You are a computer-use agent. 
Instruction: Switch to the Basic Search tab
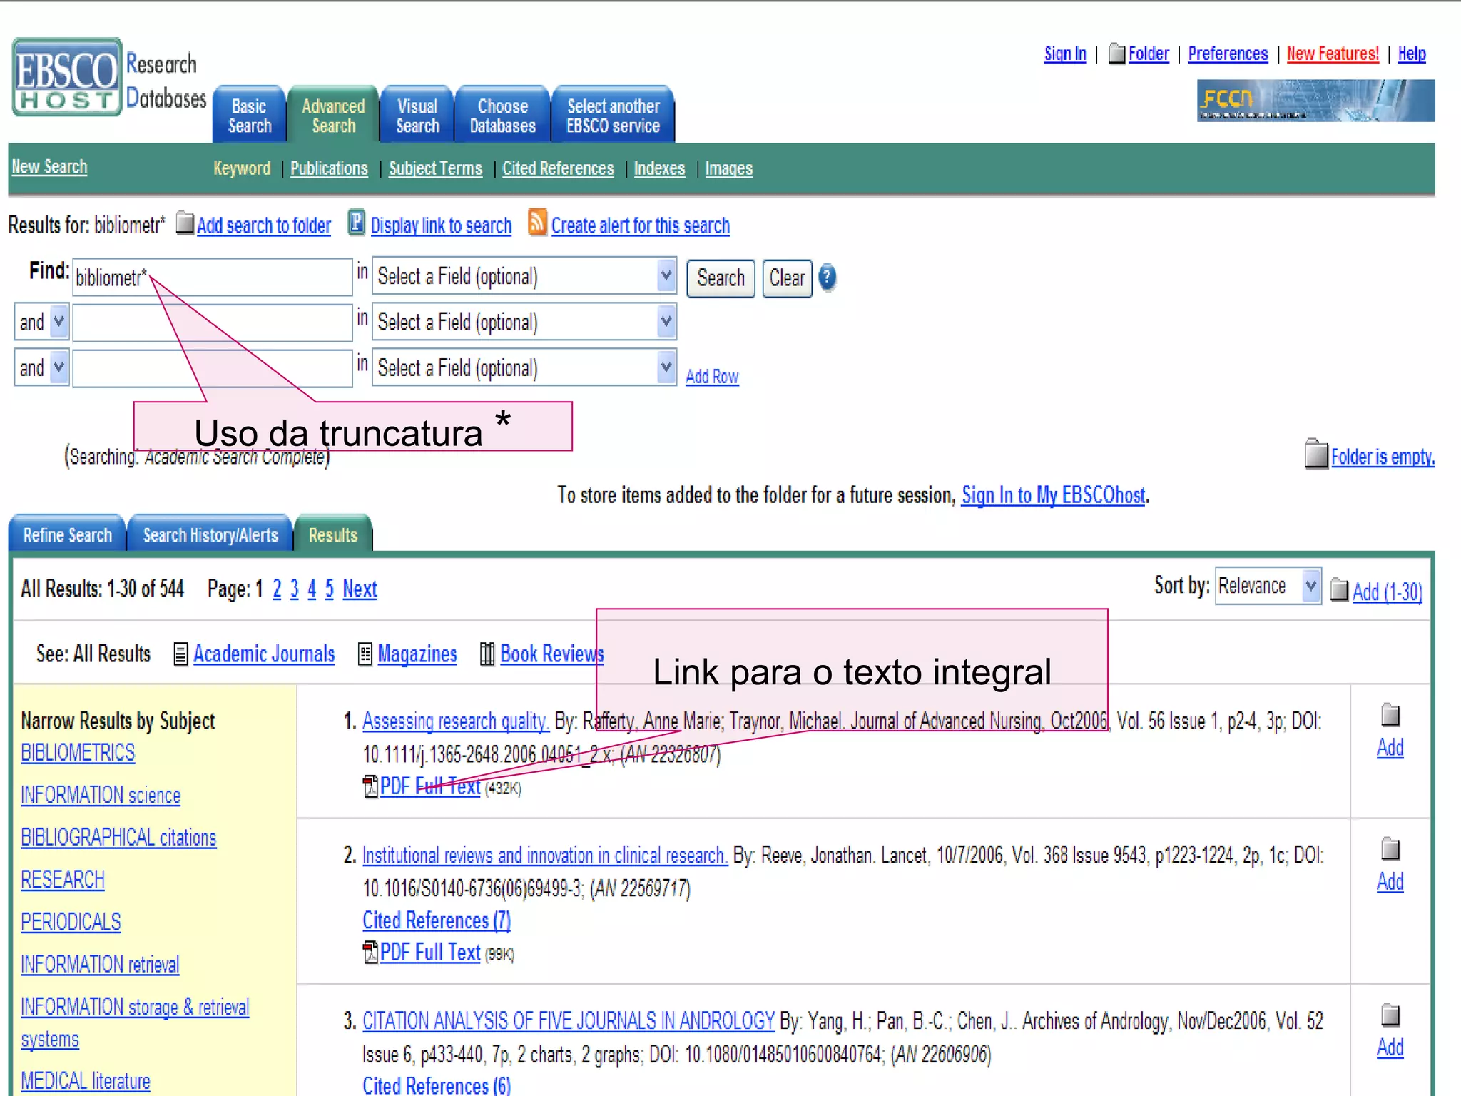coord(250,116)
